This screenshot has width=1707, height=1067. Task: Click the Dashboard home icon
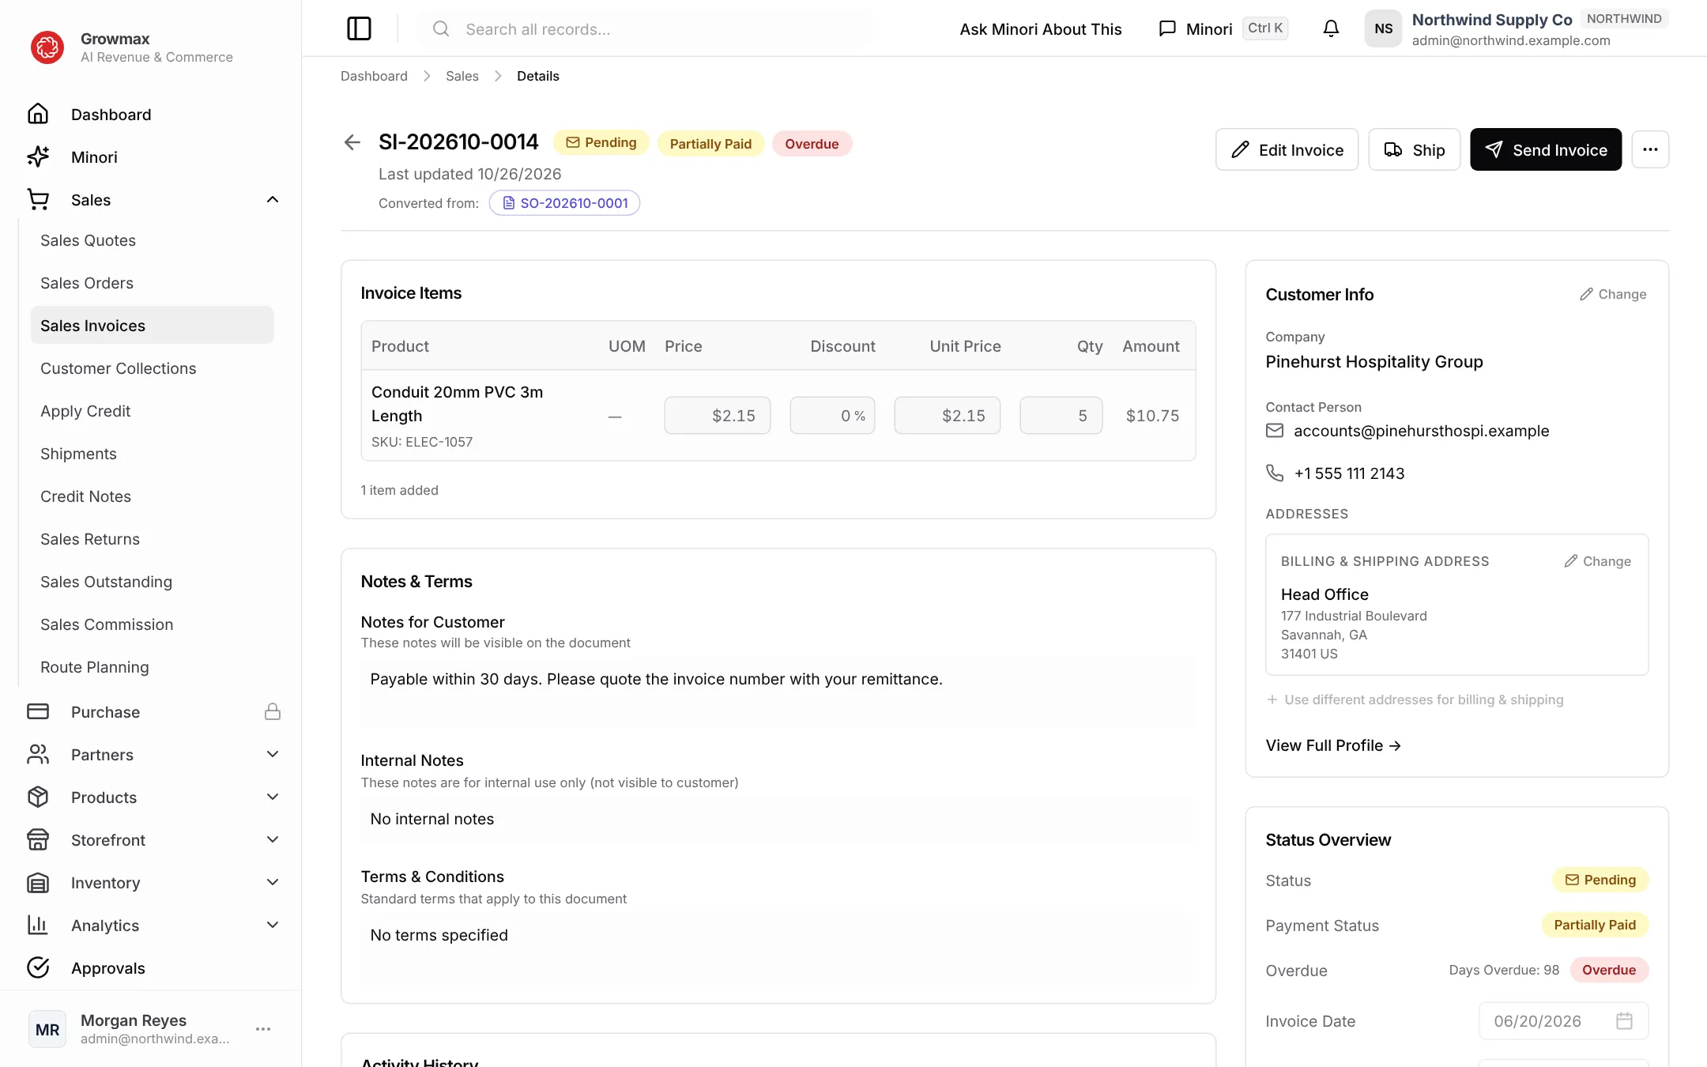coord(38,115)
